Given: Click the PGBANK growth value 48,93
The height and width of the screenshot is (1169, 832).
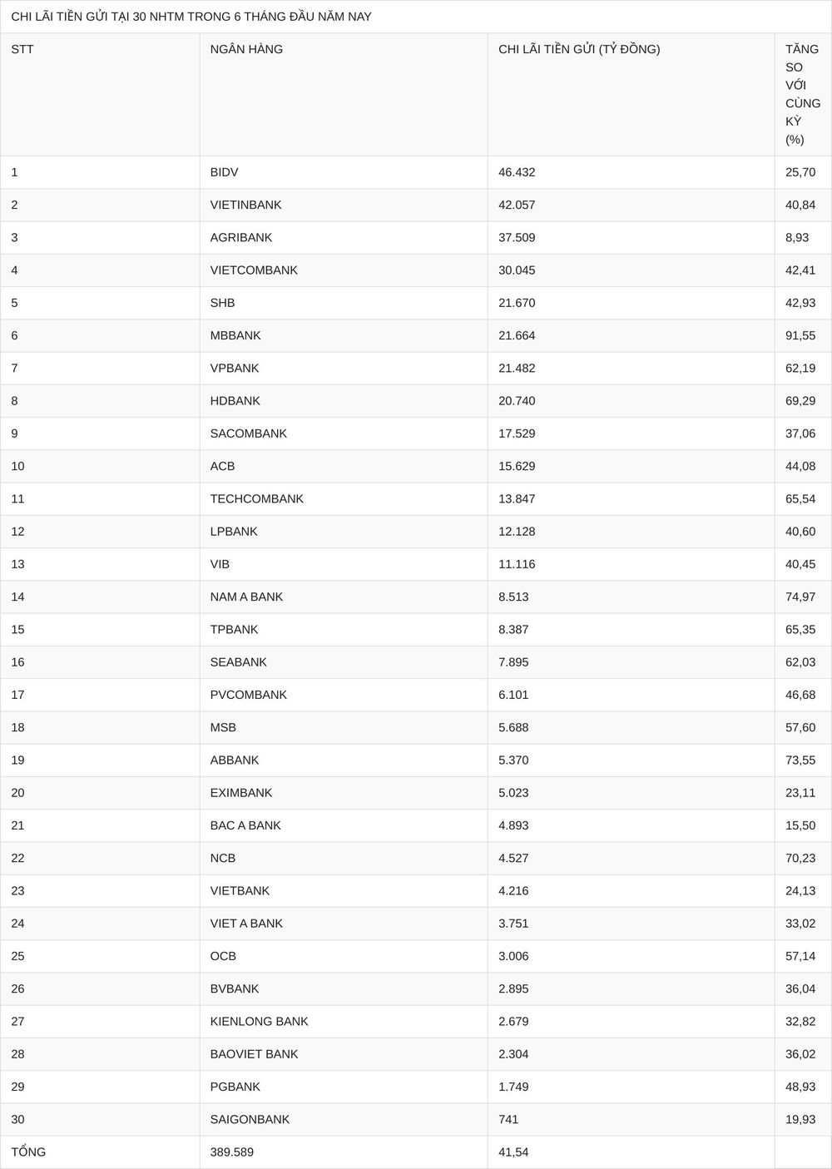Looking at the screenshot, I should 800,1087.
